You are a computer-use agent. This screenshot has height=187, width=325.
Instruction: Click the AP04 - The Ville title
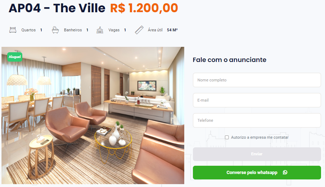[57, 8]
